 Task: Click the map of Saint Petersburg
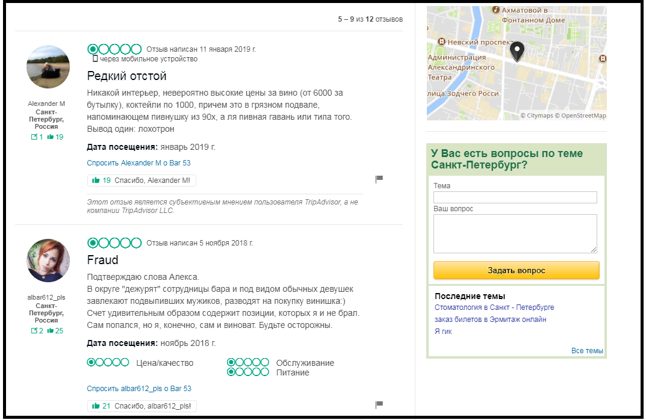coord(517,63)
